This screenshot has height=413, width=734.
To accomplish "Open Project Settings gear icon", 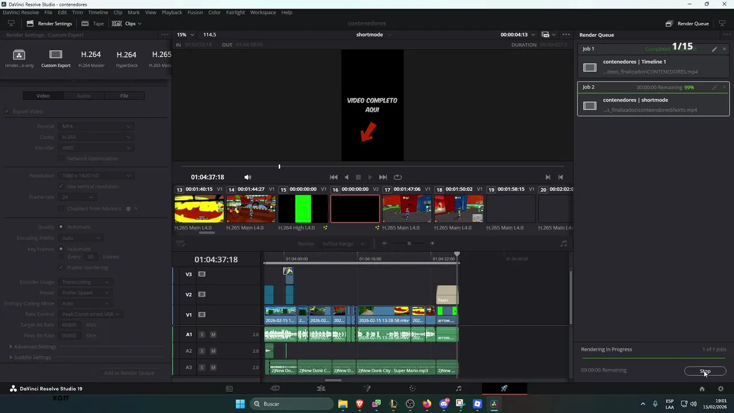I will [x=721, y=388].
